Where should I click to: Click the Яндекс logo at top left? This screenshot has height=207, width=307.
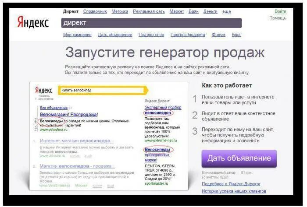[33, 22]
